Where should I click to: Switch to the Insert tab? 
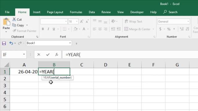click(x=37, y=12)
